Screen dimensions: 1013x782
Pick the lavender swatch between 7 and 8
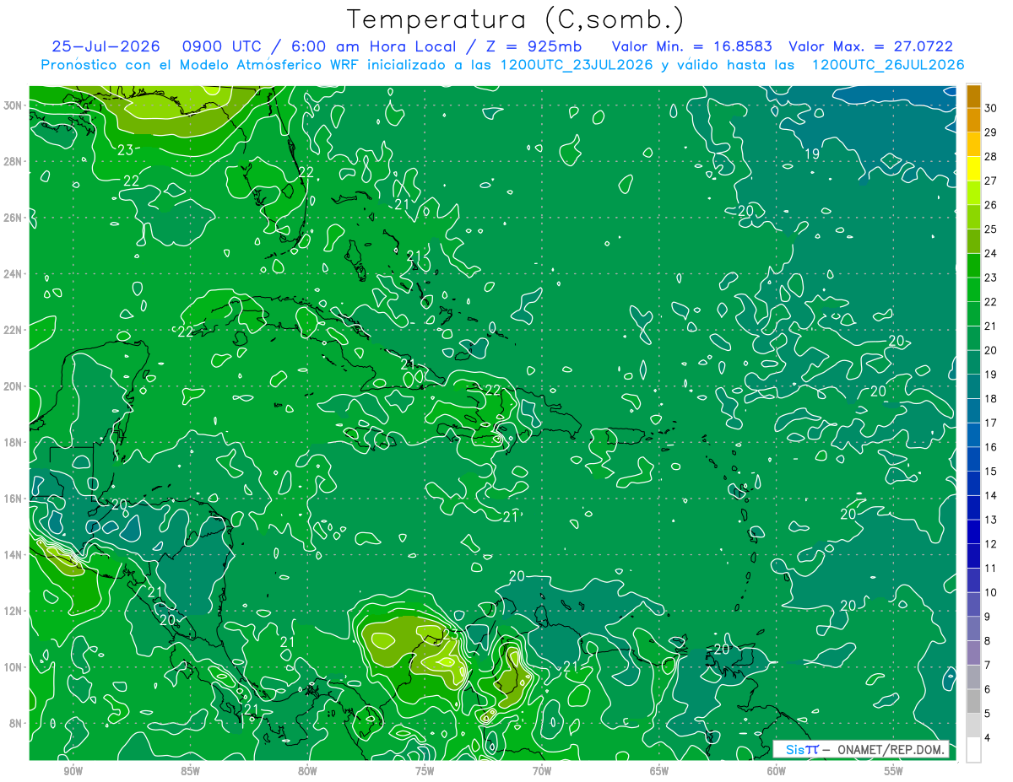(x=973, y=653)
